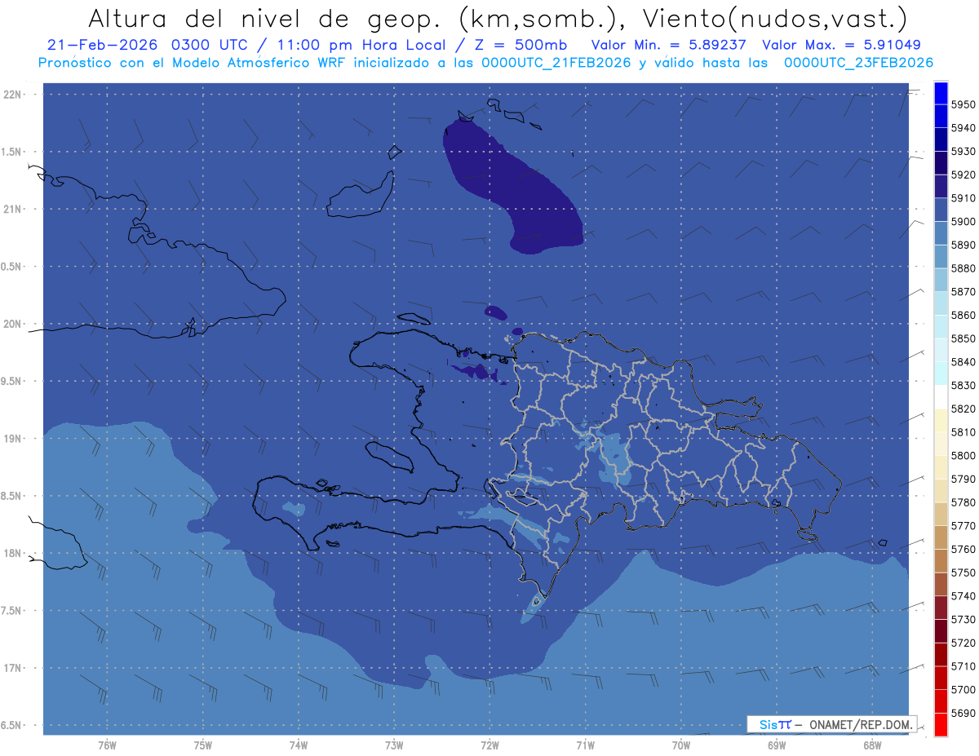Click the '74W' longitude axis label
The width and height of the screenshot is (979, 756).
299,745
